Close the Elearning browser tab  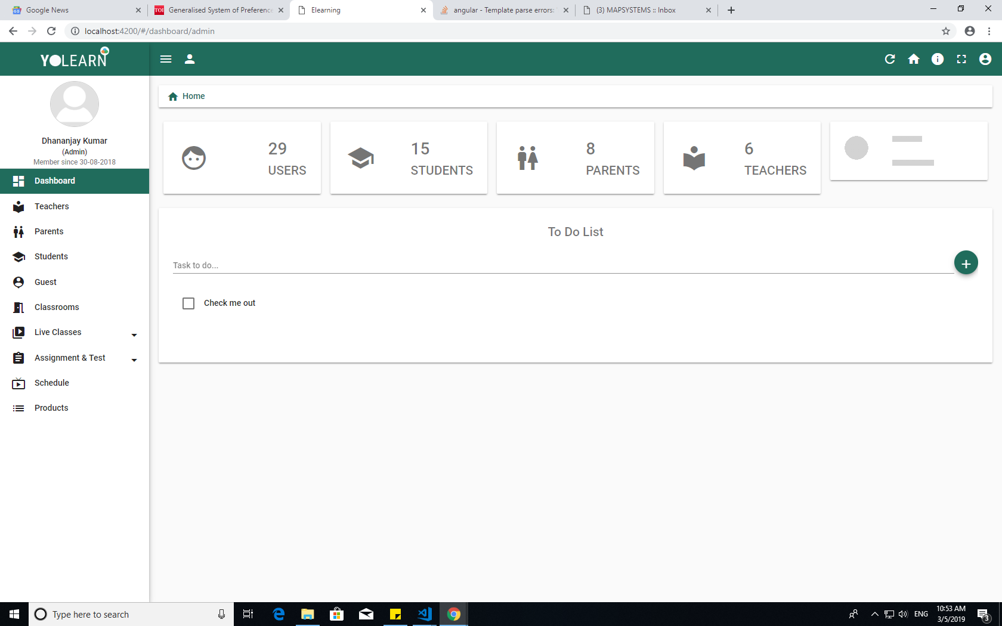[x=423, y=10]
